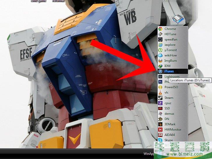Select the SSD shortcut entry
The image size is (212, 159).
[173, 108]
